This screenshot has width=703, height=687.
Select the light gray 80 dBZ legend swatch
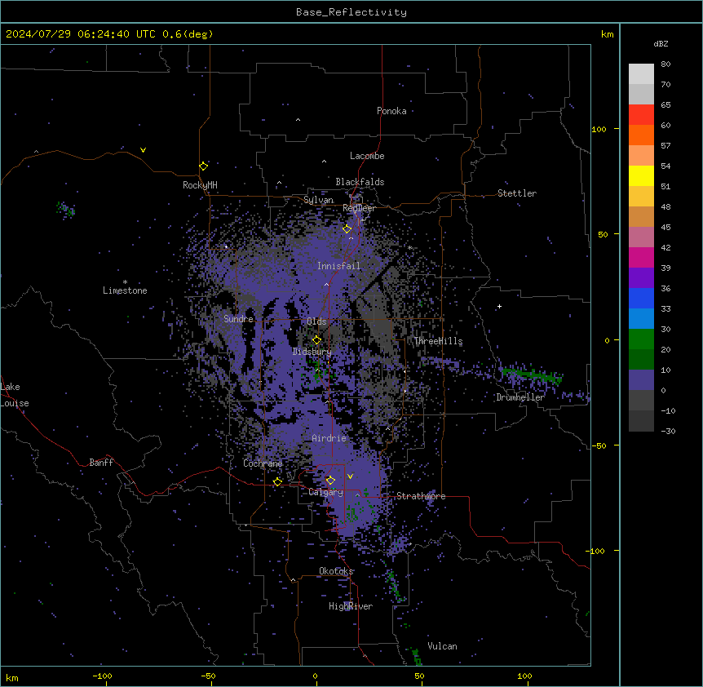[x=641, y=73]
